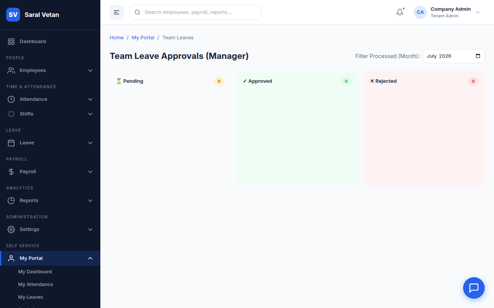494x308 pixels.
Task: Open My Attendance submenu item
Action: coord(36,285)
